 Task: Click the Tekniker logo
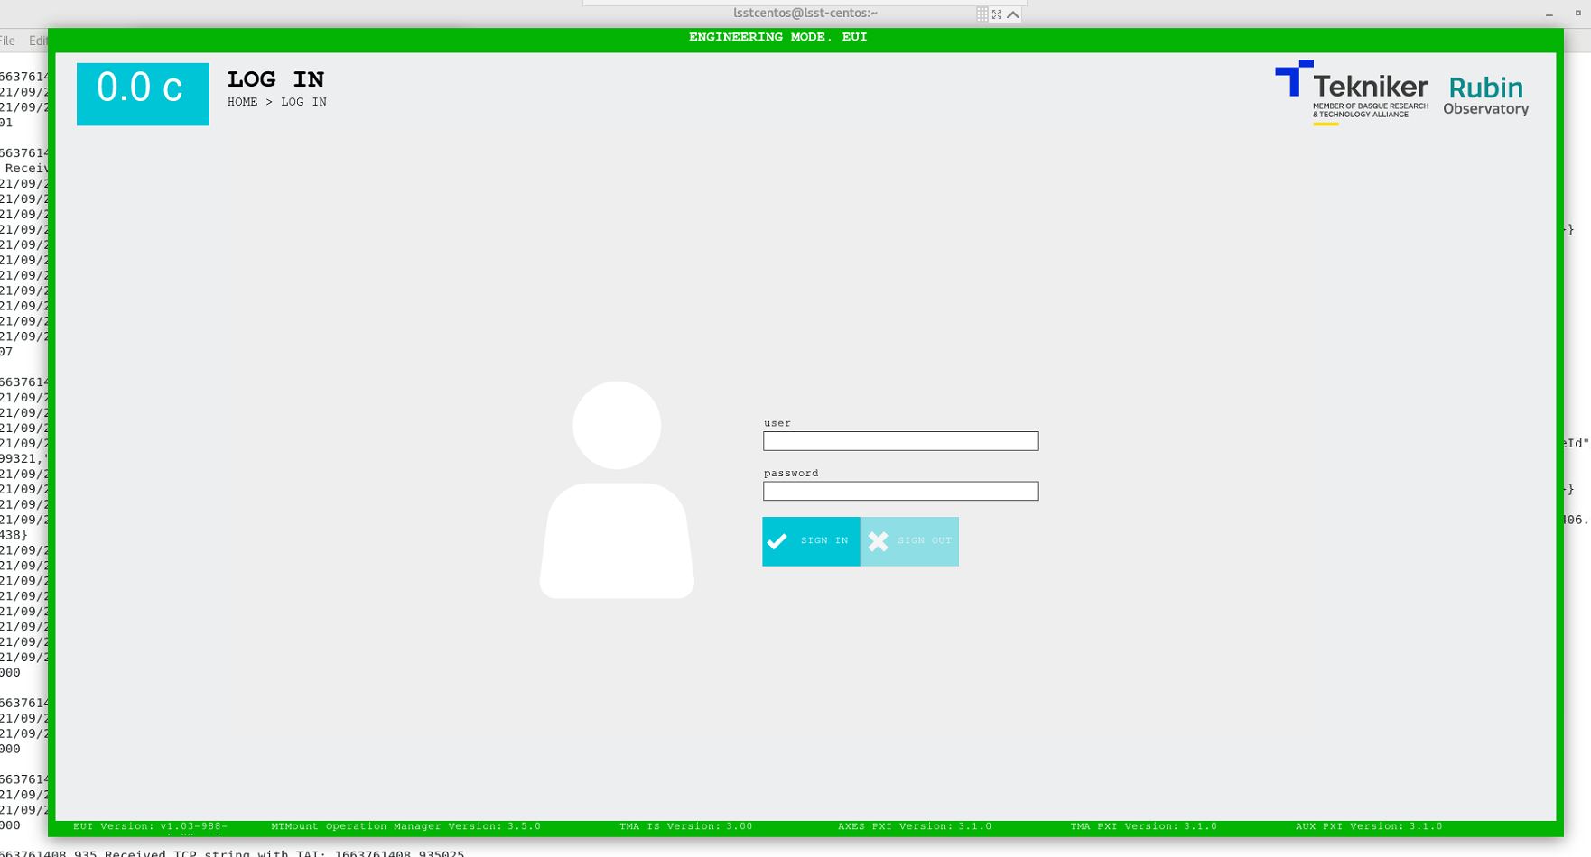(x=1352, y=92)
